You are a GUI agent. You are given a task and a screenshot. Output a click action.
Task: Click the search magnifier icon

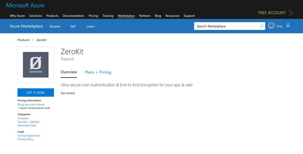click(261, 26)
